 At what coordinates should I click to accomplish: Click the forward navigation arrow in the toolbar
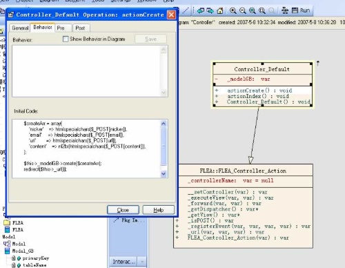210,10
